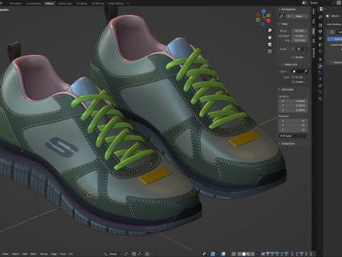342x257 pixels.
Task: Select Wireframe viewport shading icon
Action: [239, 254]
